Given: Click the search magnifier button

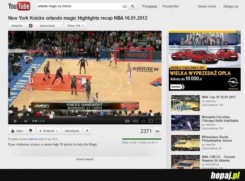Looking at the screenshot, I should point(133,6).
